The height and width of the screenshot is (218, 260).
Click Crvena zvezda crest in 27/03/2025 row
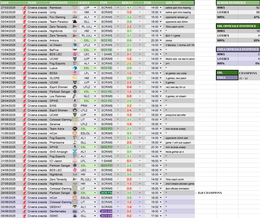click(24, 7)
